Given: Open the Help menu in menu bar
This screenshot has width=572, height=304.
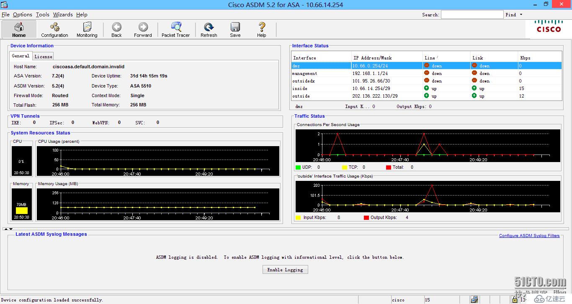Looking at the screenshot, I should point(82,14).
